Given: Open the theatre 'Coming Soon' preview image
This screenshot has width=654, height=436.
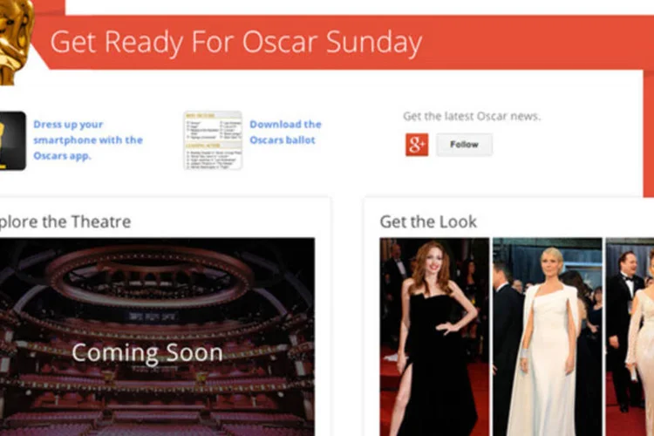Looking at the screenshot, I should pyautogui.click(x=157, y=337).
